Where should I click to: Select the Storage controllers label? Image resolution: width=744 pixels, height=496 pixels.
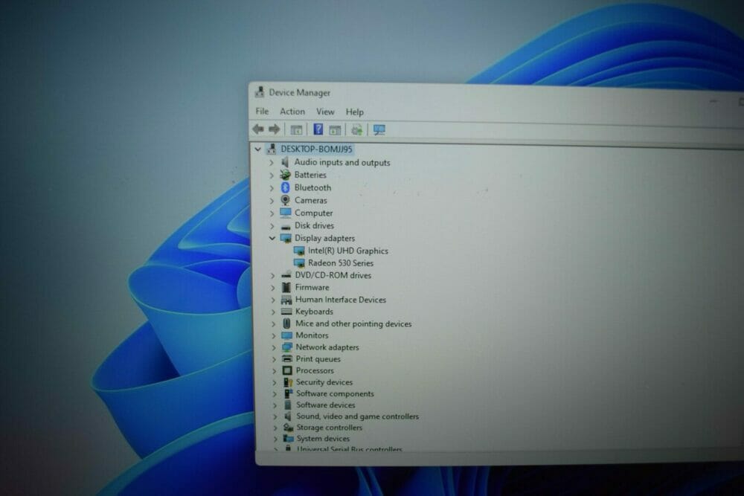[330, 428]
